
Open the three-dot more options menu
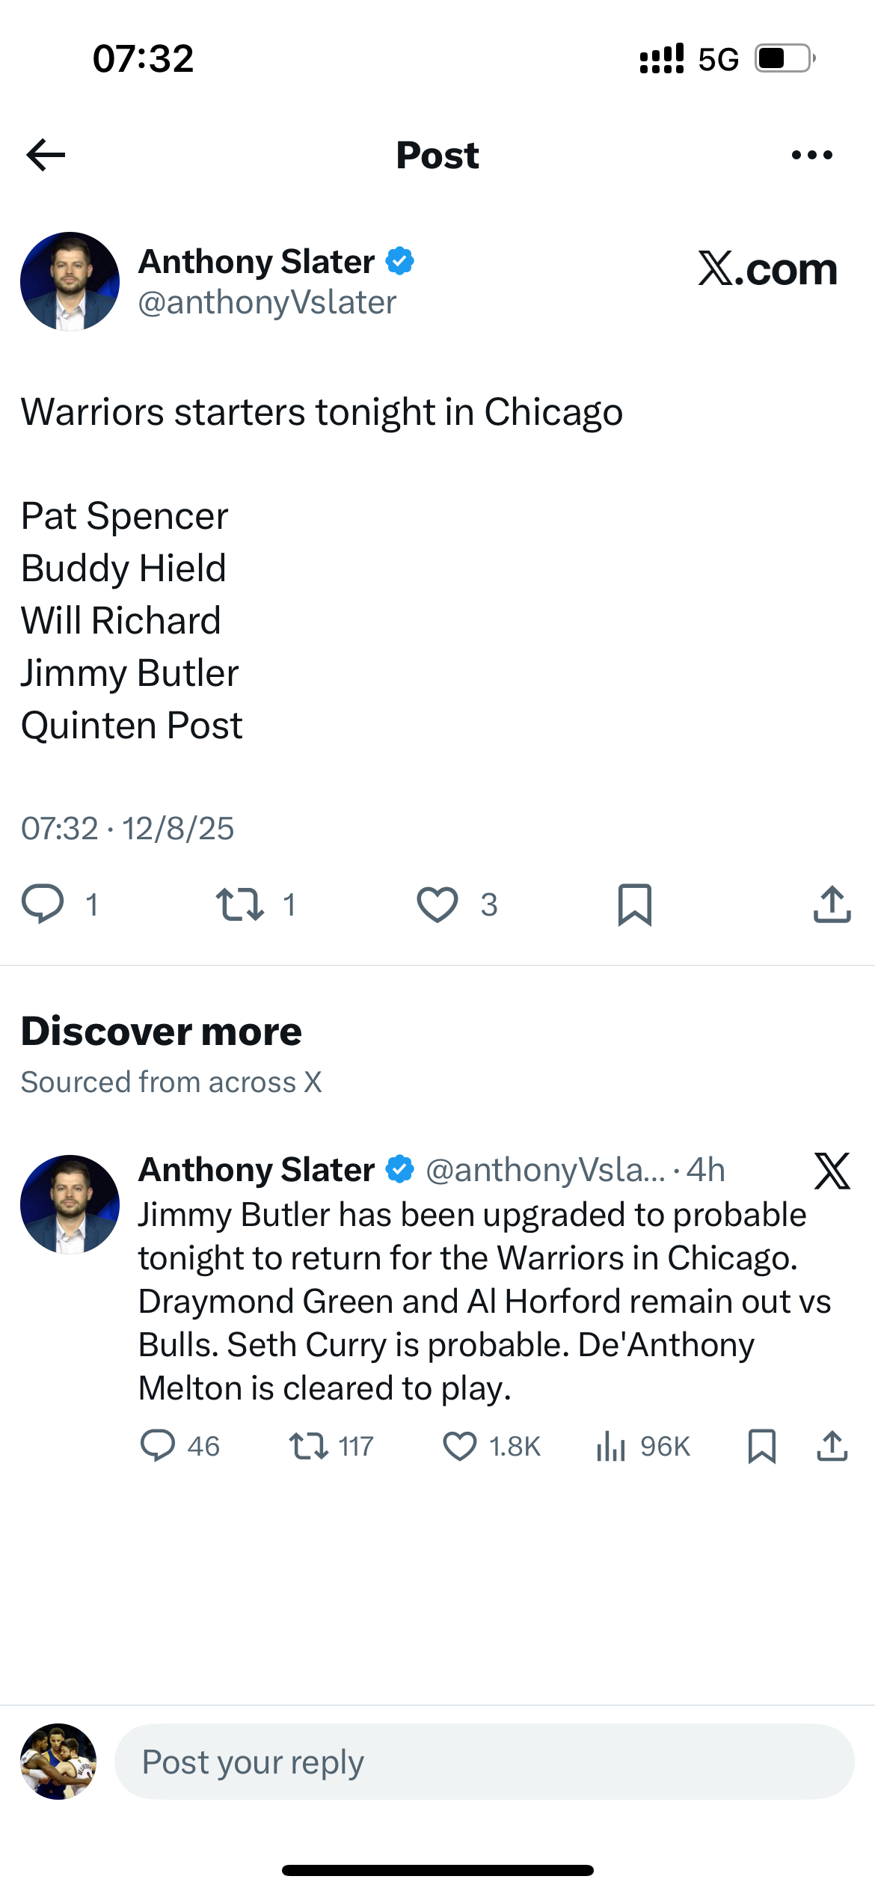[x=811, y=155]
